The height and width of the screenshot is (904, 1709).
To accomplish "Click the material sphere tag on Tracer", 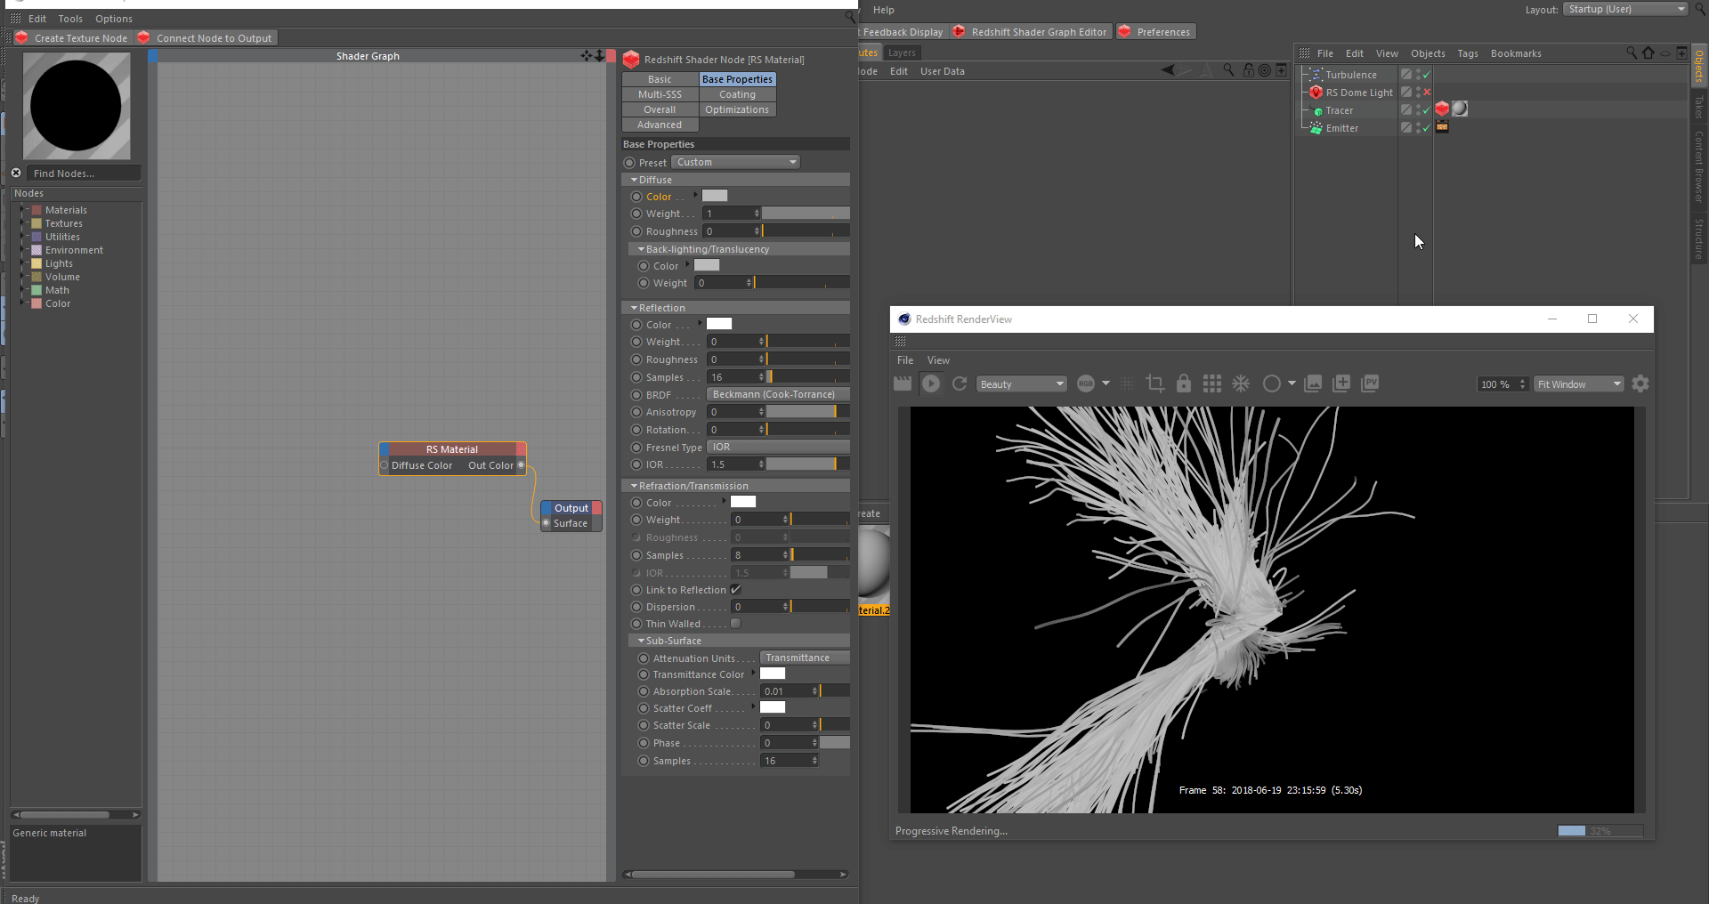I will 1460,109.
